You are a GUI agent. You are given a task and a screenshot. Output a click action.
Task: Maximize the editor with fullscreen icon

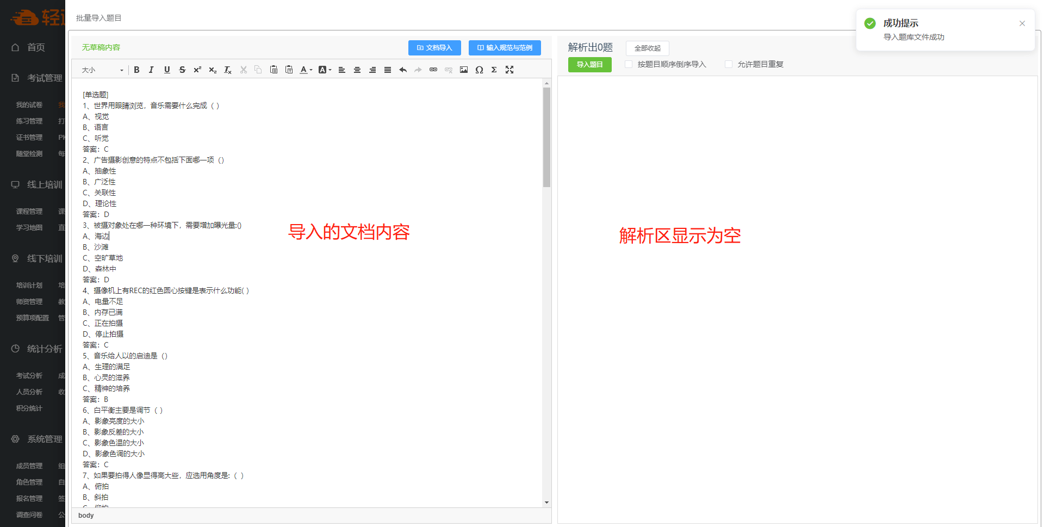[509, 70]
